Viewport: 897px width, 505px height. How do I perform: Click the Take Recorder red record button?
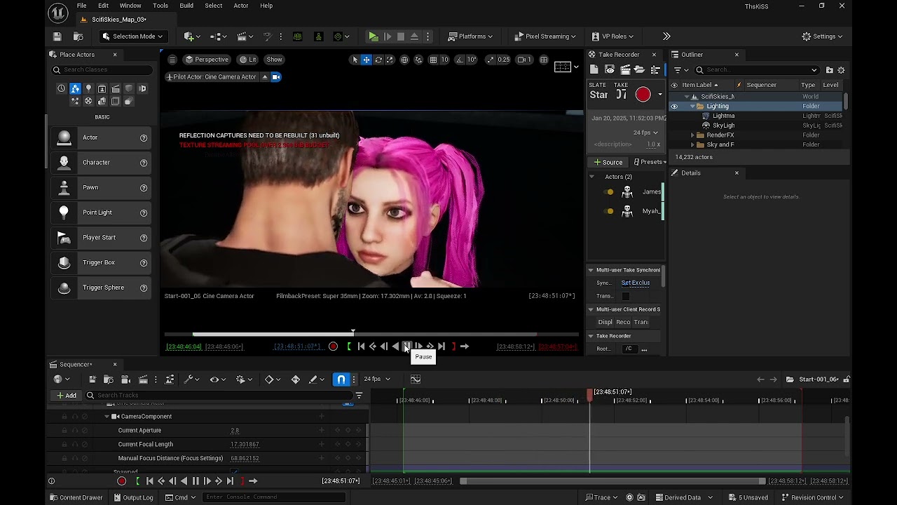pos(643,95)
